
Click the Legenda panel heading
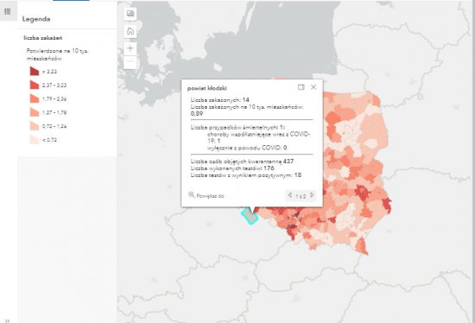[36, 19]
